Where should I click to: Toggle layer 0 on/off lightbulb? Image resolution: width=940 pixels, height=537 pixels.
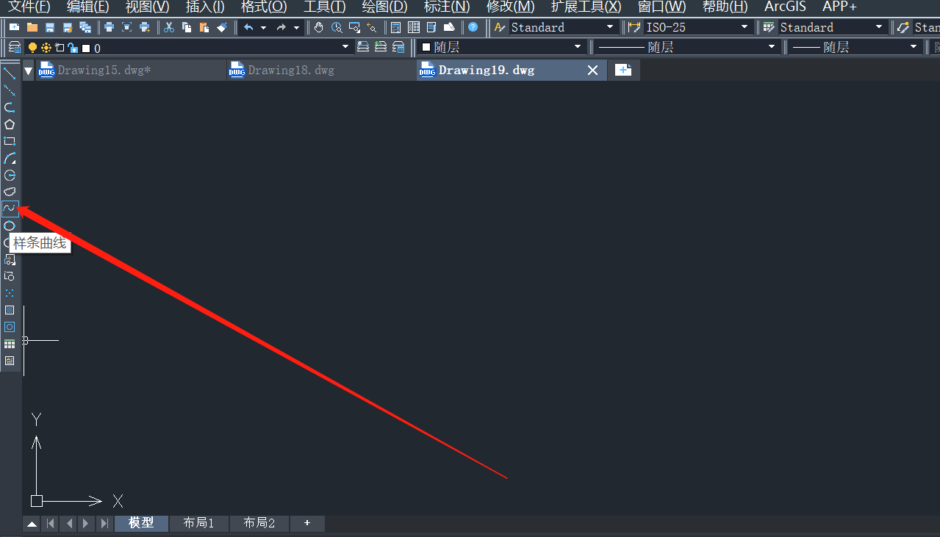(32, 47)
